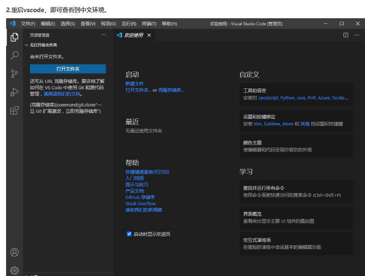Screen dimensions: 365x276
Task: Open the 选择(S) menu
Action: [x=68, y=24]
